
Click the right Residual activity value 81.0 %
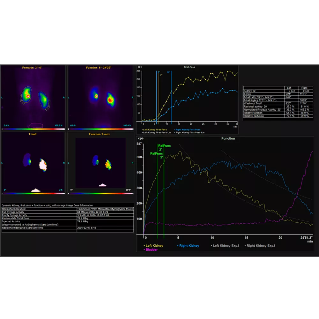click(x=305, y=107)
